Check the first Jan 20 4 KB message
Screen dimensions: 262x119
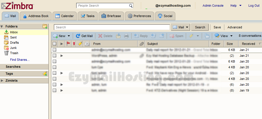[x=54, y=67]
